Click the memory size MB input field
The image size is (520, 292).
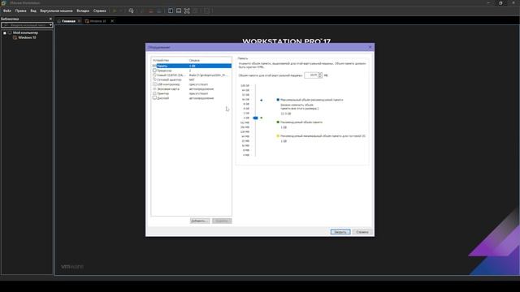[x=311, y=75]
